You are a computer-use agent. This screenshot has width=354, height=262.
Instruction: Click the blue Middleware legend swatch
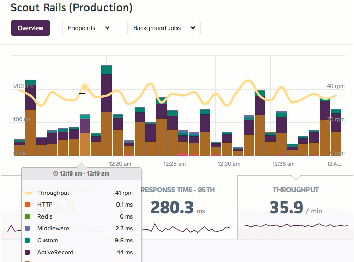tap(27, 228)
